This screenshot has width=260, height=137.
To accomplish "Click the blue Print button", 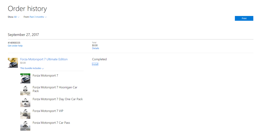I will coord(244,18).
